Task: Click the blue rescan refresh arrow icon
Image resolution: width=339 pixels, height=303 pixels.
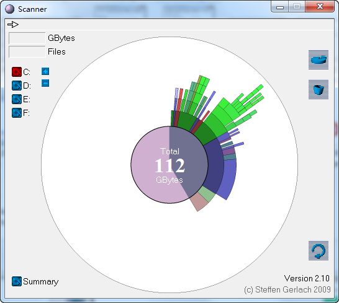Action: click(319, 250)
